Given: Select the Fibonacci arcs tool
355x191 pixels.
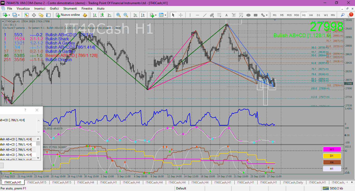Looking at the screenshot, I should pos(241,15).
